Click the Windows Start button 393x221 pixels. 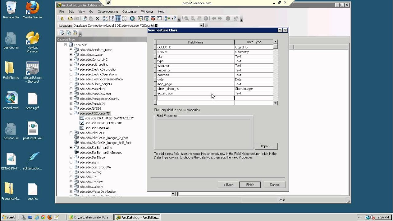coord(8,217)
